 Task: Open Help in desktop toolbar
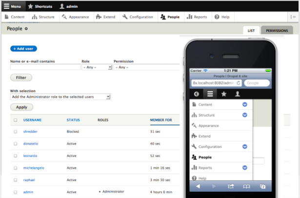tap(222, 17)
